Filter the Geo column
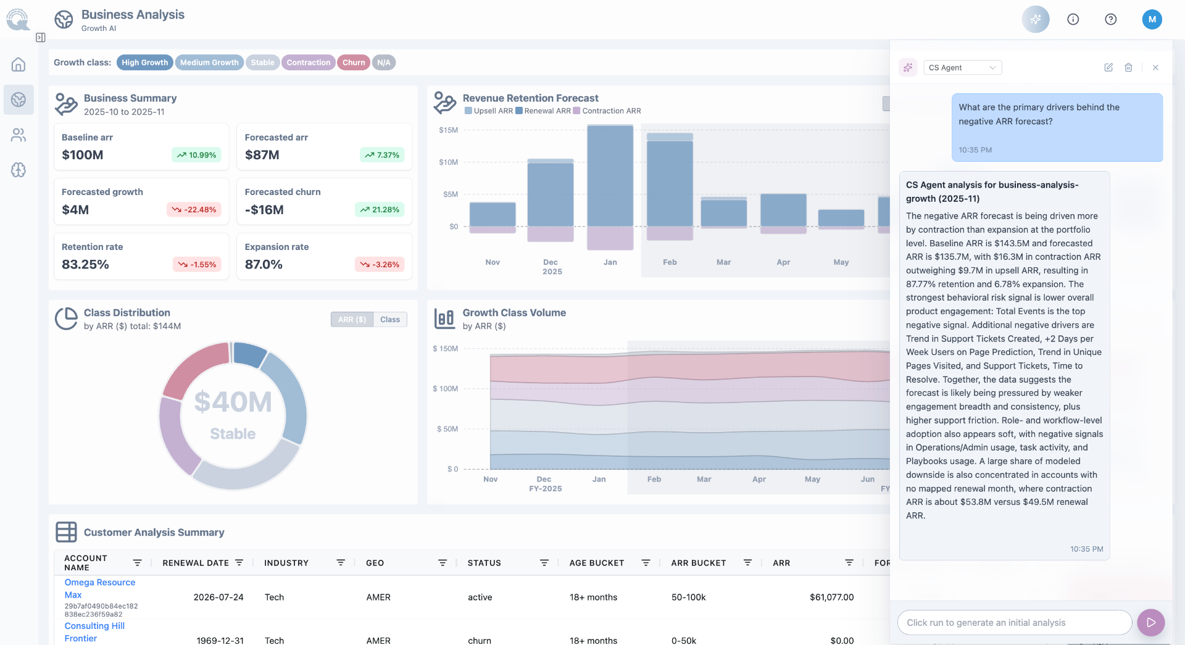 [443, 563]
